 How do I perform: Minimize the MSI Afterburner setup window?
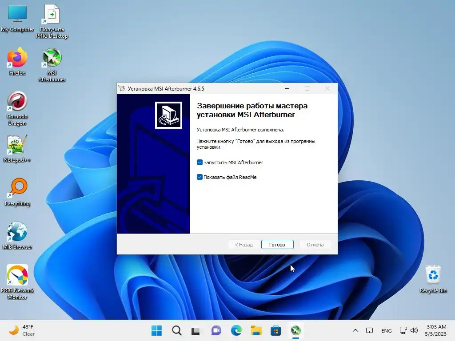click(287, 88)
